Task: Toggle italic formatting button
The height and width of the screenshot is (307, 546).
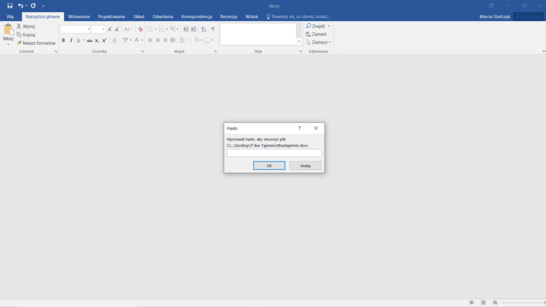Action: click(x=71, y=41)
